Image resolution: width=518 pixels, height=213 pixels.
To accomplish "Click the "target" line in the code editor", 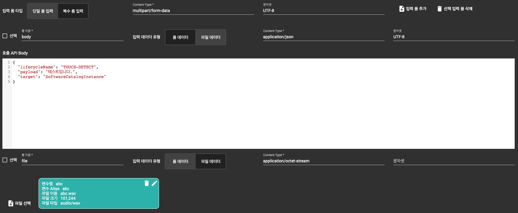I will click(62, 77).
